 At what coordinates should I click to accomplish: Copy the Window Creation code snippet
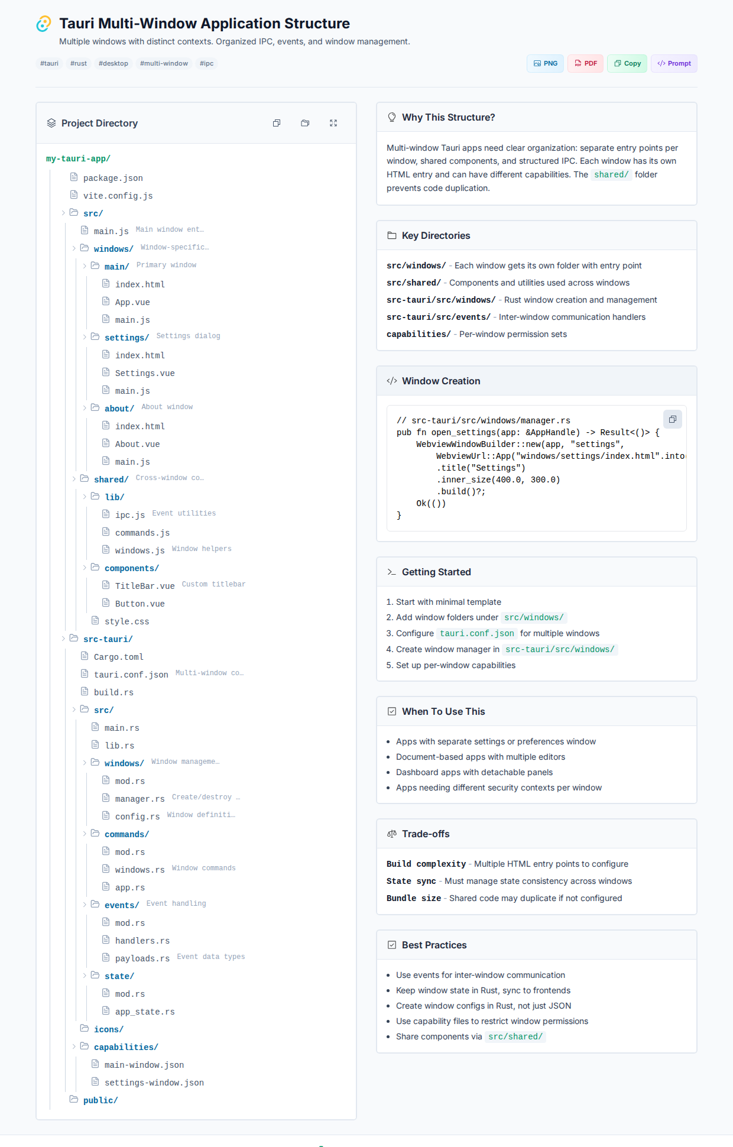[x=672, y=419]
